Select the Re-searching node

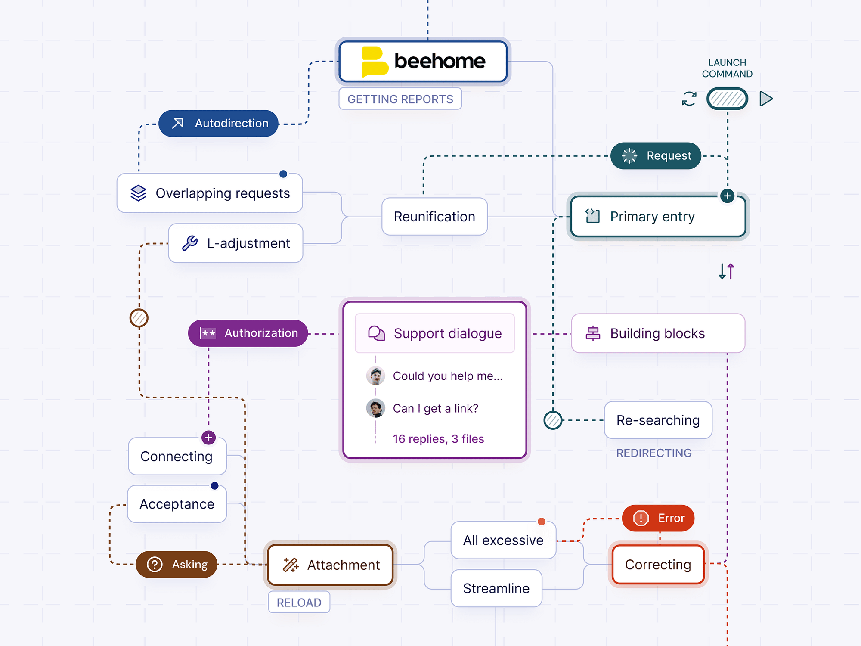point(658,420)
